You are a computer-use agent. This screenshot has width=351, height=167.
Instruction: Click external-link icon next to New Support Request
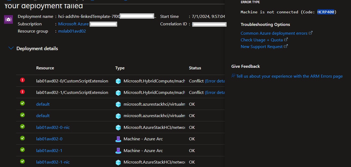click(286, 46)
